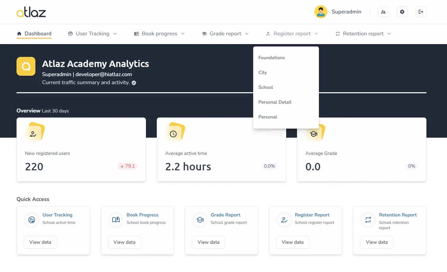Click View data under Retention Report

pyautogui.click(x=377, y=242)
